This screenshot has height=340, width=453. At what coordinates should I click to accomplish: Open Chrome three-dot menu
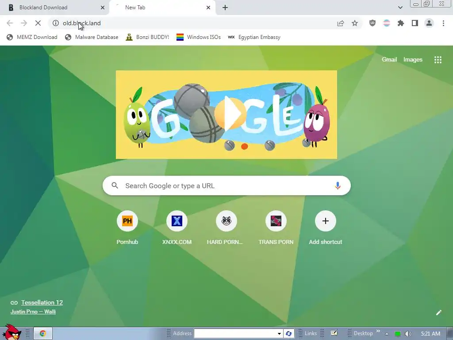[443, 23]
